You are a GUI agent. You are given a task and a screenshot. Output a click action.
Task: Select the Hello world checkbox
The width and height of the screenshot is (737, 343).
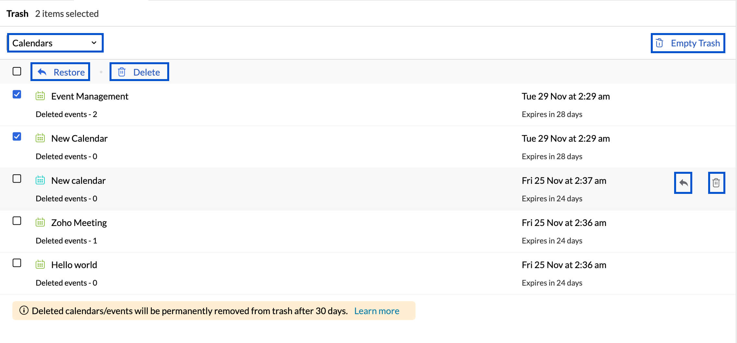[x=17, y=263]
